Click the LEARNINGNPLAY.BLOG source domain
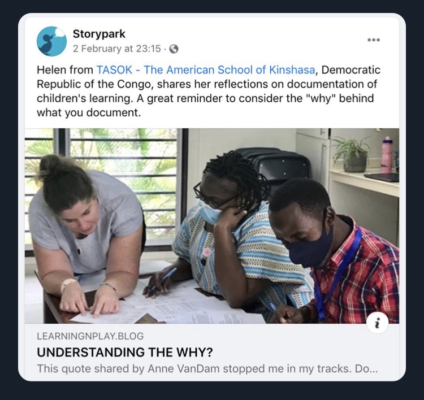Image resolution: width=424 pixels, height=400 pixels. point(90,336)
